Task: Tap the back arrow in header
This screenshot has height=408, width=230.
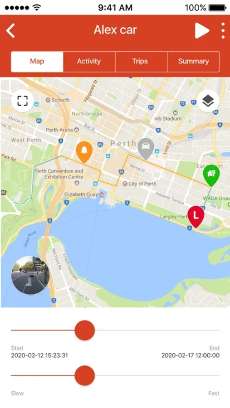Action: pos(11,30)
